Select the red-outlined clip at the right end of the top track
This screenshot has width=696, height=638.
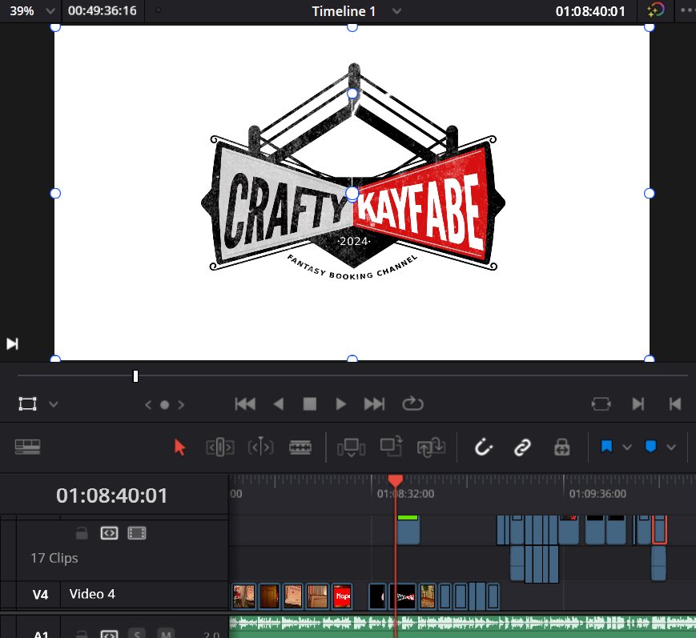(659, 529)
